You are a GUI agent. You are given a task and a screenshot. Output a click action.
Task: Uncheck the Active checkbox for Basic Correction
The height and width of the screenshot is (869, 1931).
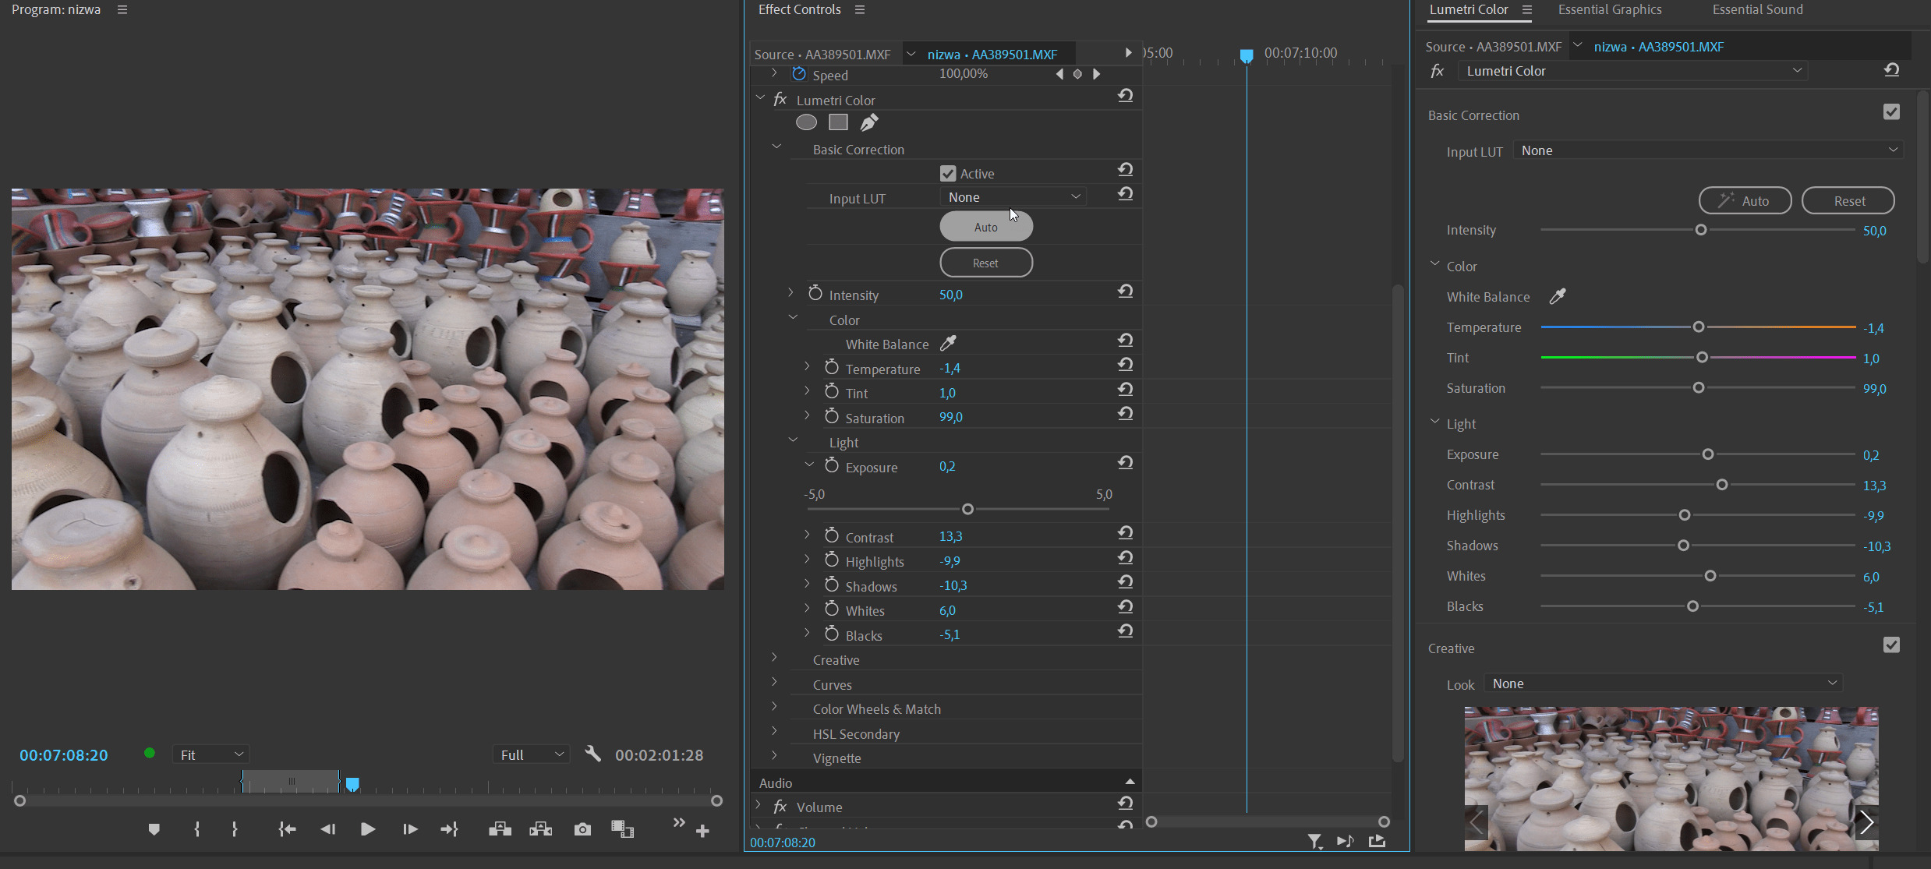tap(947, 172)
